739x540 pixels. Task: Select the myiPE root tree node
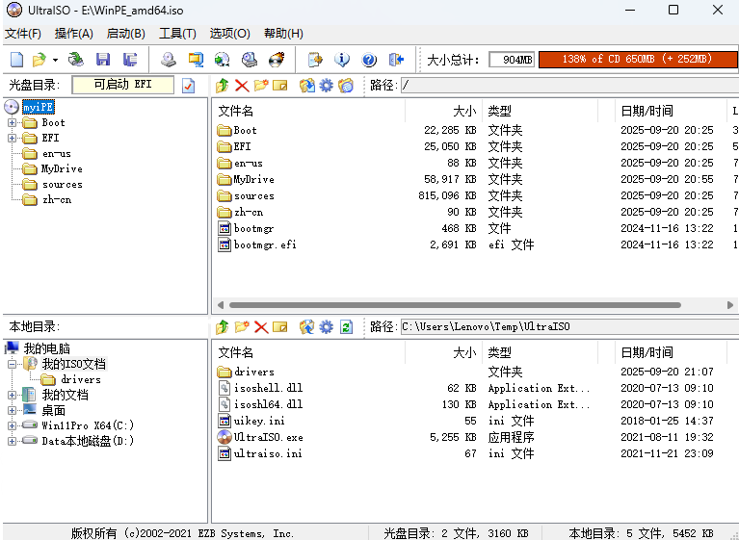pyautogui.click(x=39, y=108)
